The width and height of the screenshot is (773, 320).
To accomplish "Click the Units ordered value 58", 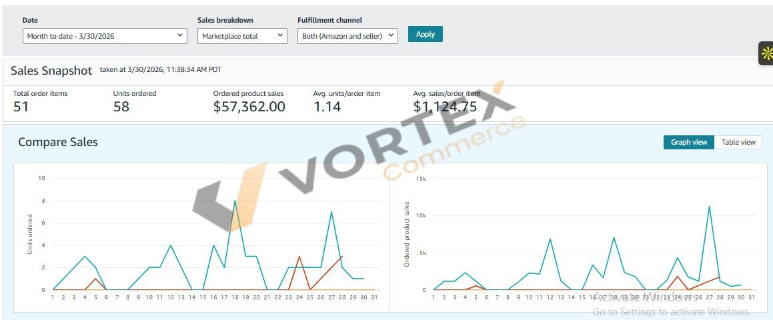I will [121, 107].
